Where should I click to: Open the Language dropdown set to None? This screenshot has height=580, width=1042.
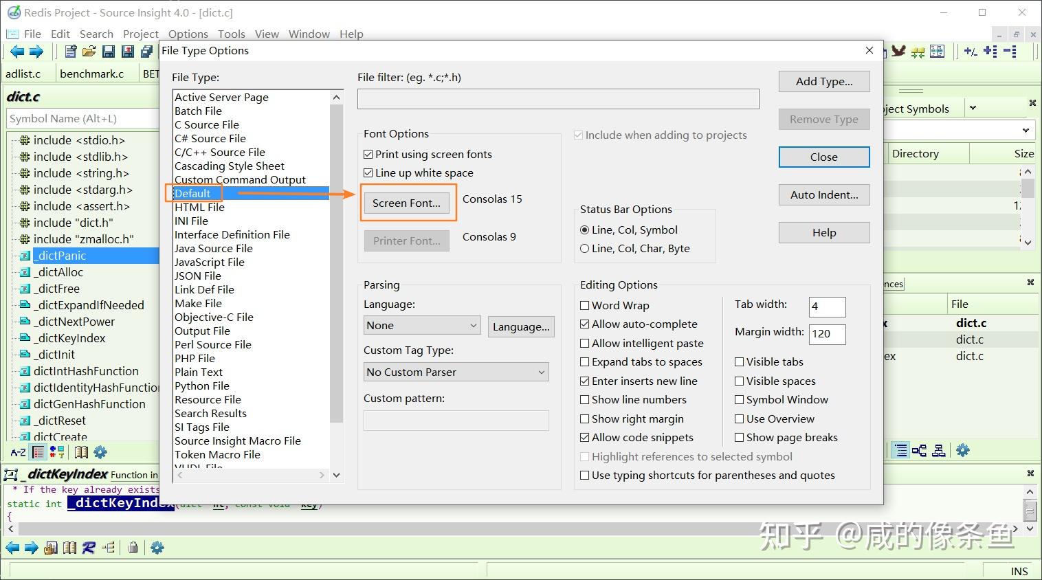coord(422,326)
